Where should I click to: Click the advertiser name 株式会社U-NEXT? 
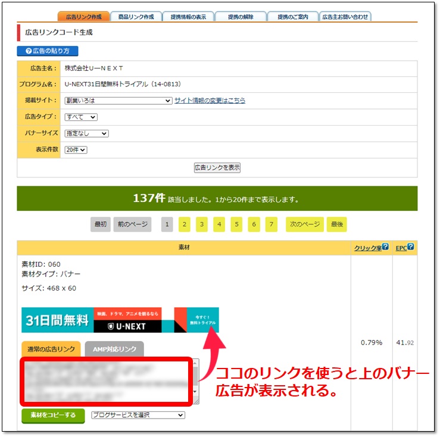click(x=93, y=68)
